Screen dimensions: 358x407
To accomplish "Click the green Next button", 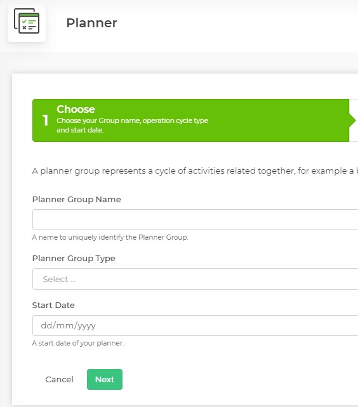I will (105, 380).
